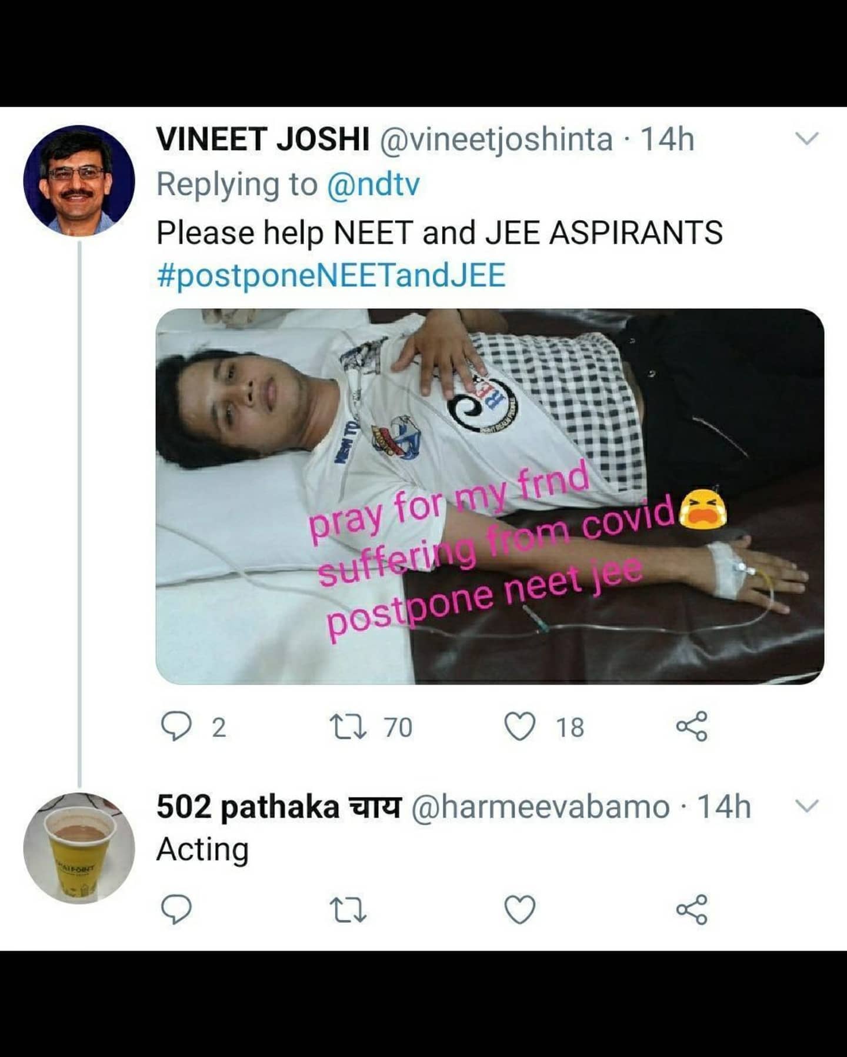Reply to Vineet Joshi's tweet
847x1057 pixels.
[175, 728]
